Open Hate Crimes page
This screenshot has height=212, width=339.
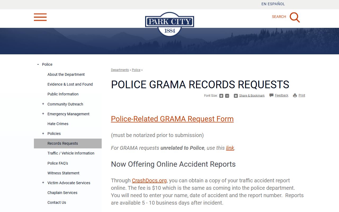(x=58, y=124)
